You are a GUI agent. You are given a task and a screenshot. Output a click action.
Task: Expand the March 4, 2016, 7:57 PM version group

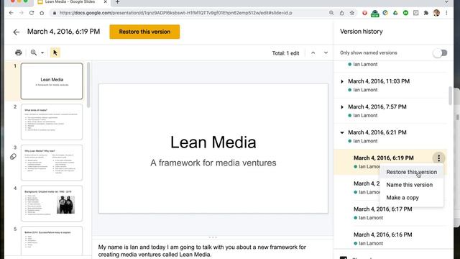[342, 107]
